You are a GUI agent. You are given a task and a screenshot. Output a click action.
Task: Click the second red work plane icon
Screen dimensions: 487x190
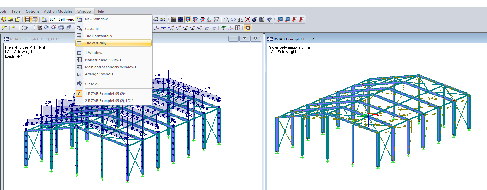[x=195, y=19]
